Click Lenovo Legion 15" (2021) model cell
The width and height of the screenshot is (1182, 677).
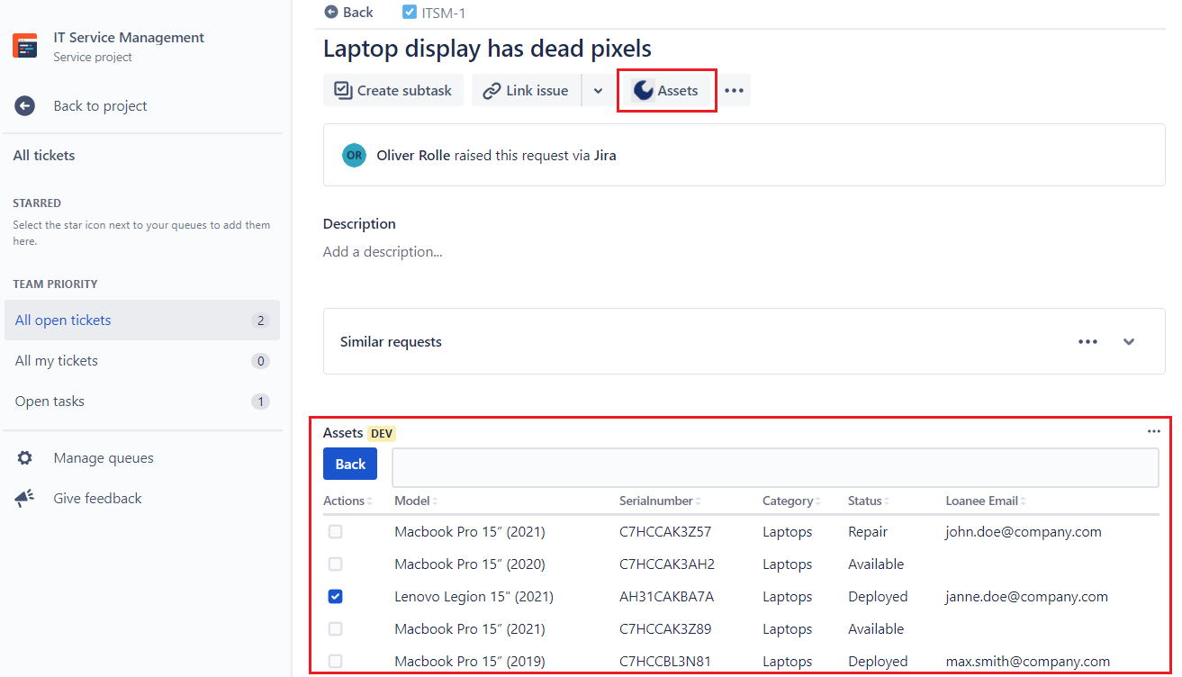tap(474, 597)
